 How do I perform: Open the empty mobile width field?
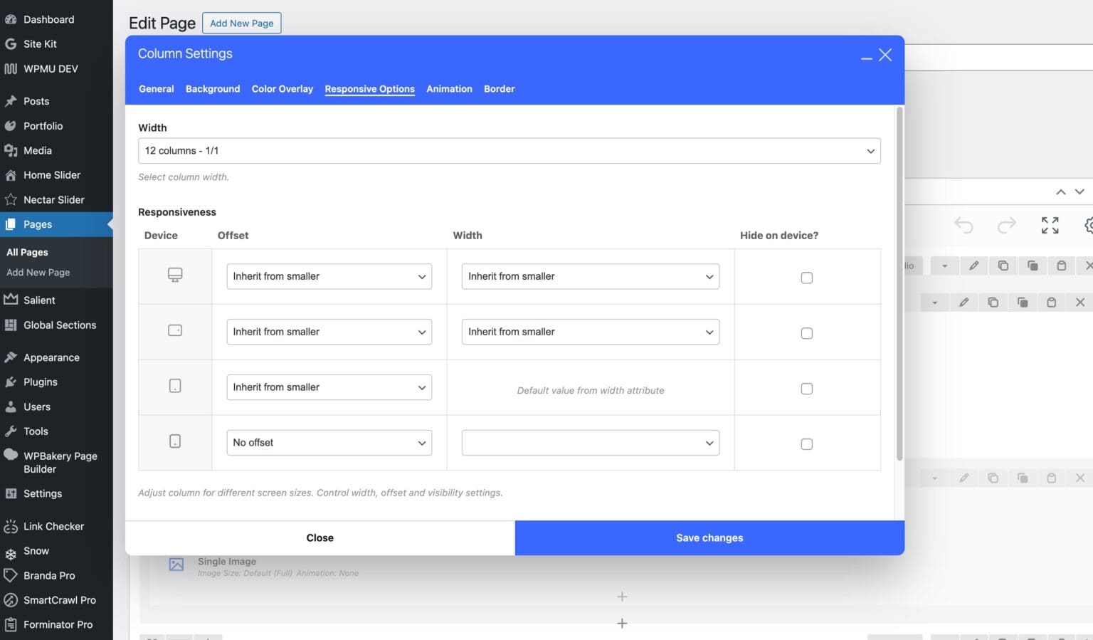click(590, 443)
